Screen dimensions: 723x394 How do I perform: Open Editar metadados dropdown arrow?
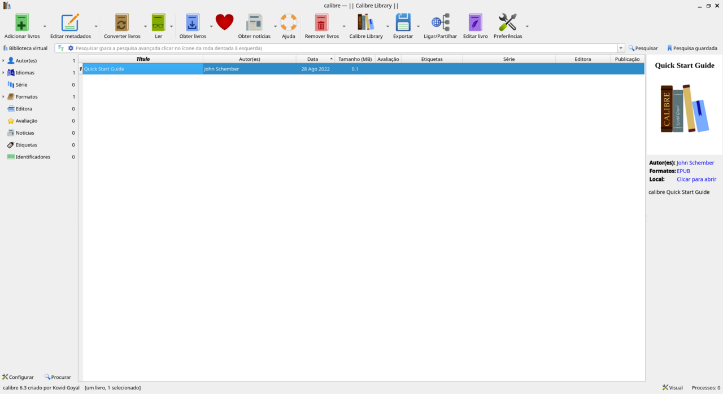point(96,26)
